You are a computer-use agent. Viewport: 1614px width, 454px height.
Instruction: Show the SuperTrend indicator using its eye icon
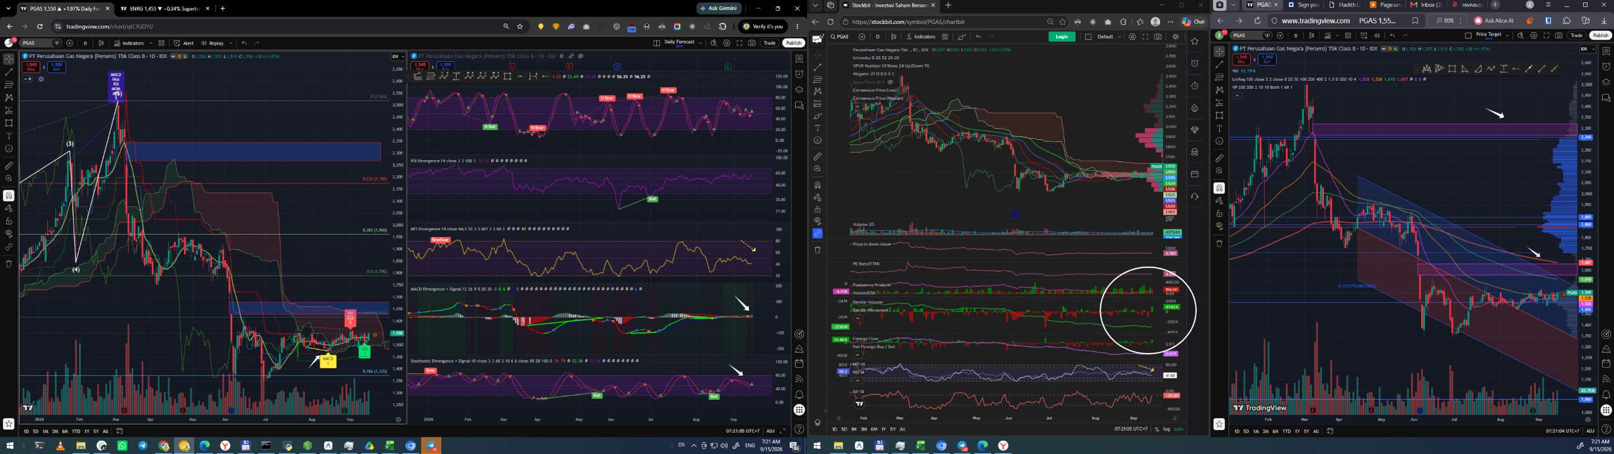pyautogui.click(x=890, y=82)
